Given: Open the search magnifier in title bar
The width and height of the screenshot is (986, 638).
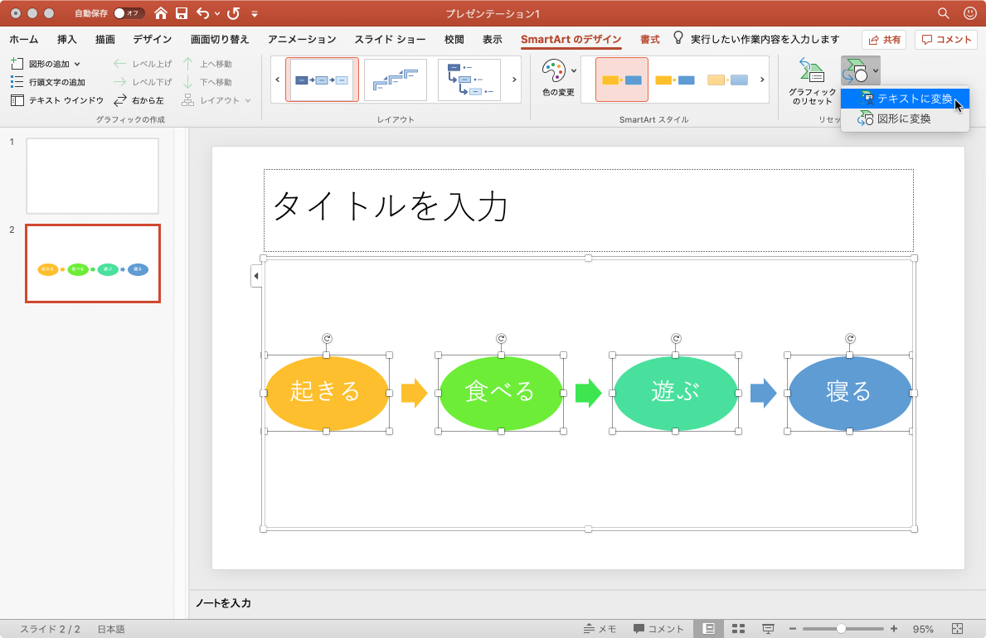Looking at the screenshot, I should 943,13.
